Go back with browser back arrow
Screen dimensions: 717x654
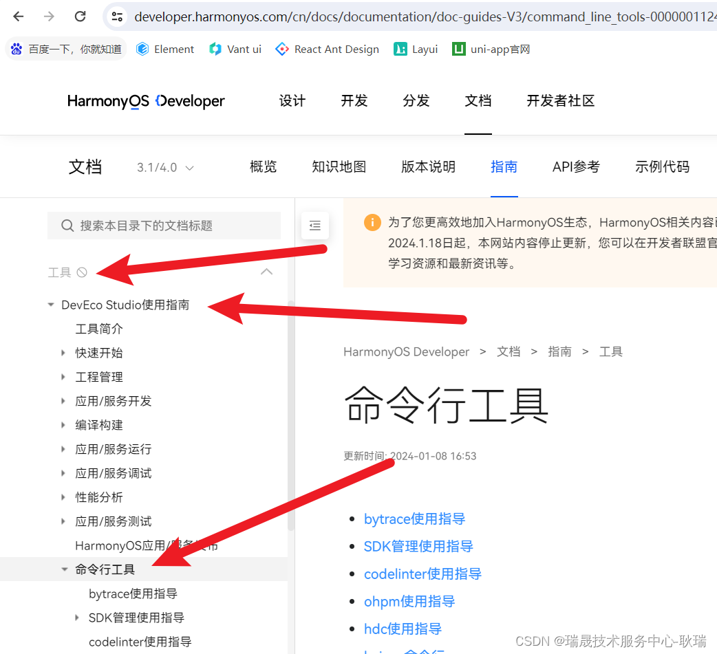click(x=19, y=17)
